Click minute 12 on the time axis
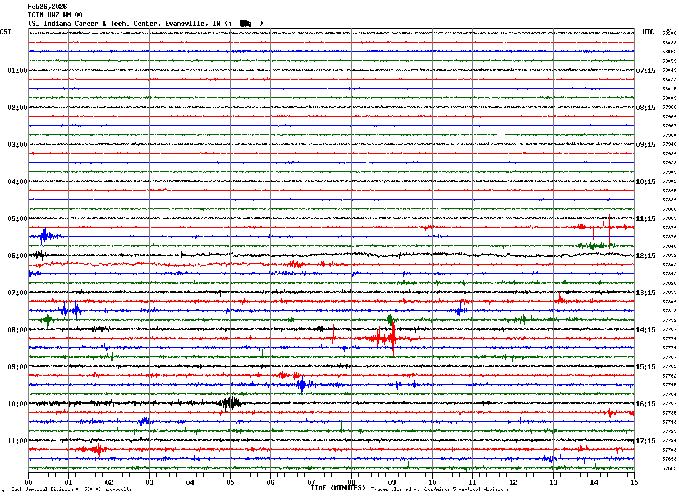 pyautogui.click(x=513, y=482)
